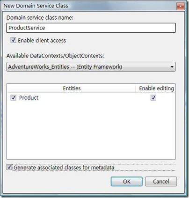Confirm the dialog with the OK button
Image resolution: width=189 pixels, height=198 pixels.
127,182
